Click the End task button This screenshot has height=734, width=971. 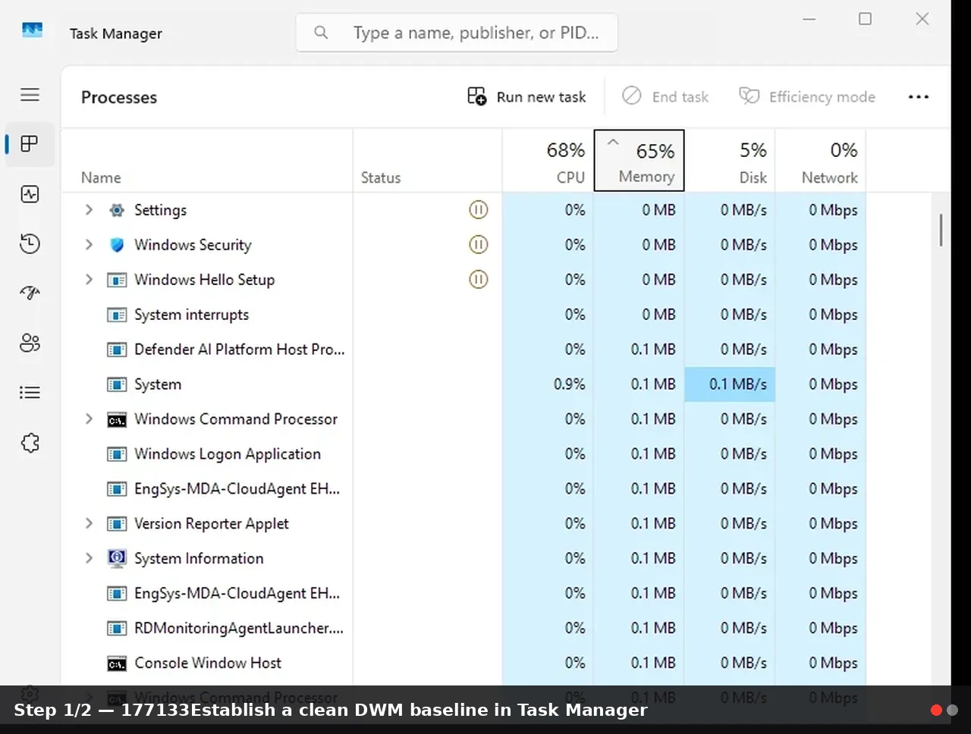665,97
